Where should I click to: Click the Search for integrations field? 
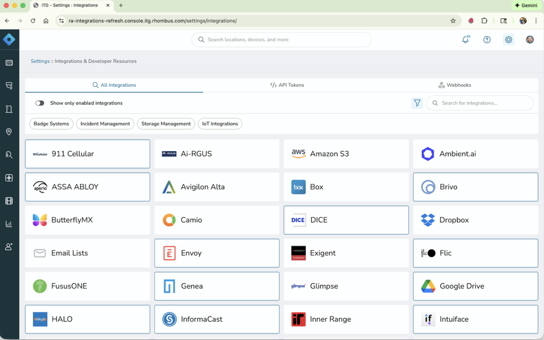480,103
